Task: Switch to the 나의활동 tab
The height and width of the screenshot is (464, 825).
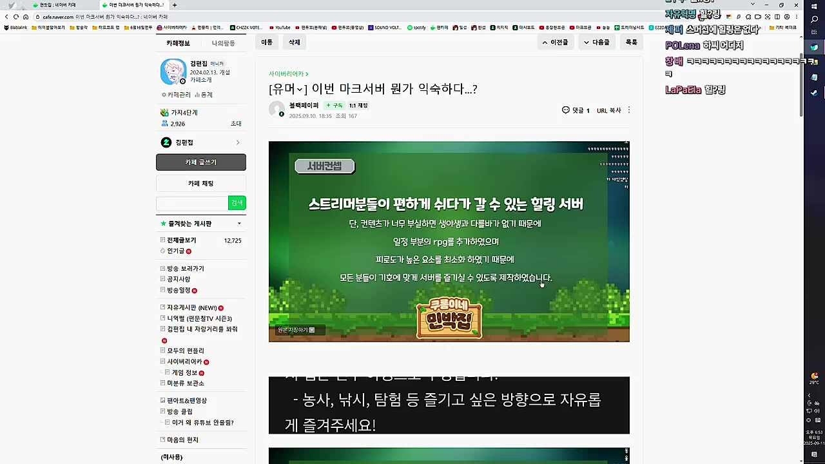Action: [223, 43]
